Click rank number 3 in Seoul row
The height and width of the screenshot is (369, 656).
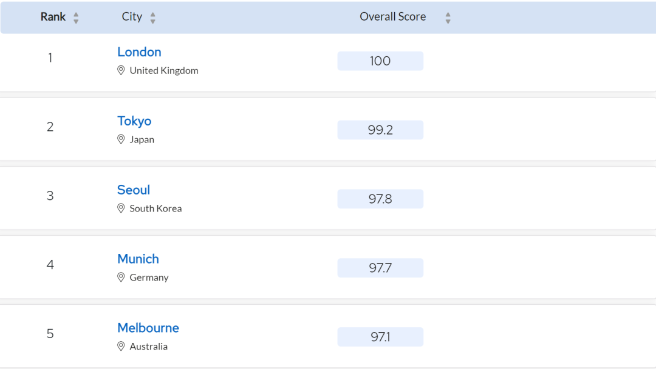(50, 196)
